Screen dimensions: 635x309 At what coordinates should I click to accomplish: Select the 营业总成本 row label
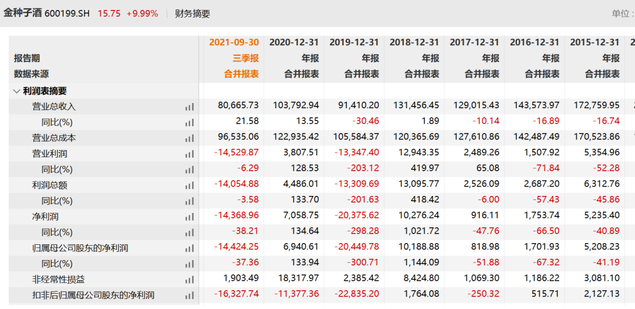click(54, 138)
